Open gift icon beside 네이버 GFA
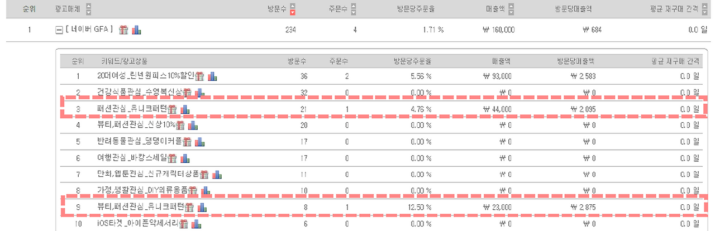 click(123, 30)
